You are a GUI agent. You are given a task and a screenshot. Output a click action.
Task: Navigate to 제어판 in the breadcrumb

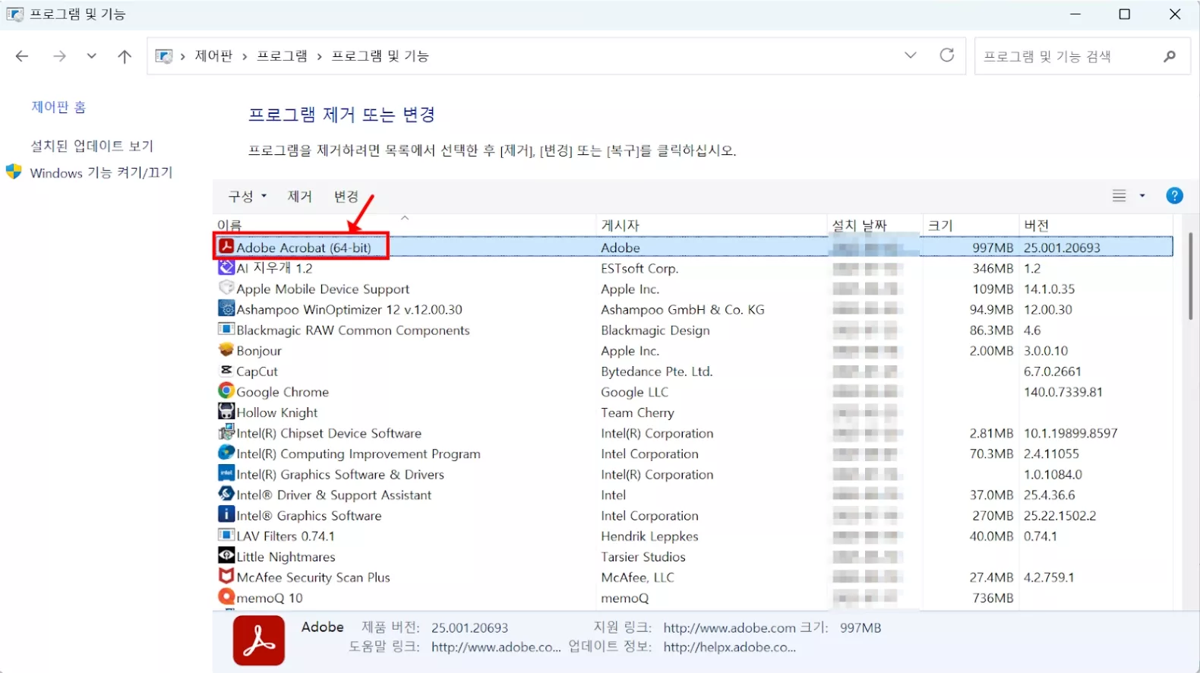point(213,56)
